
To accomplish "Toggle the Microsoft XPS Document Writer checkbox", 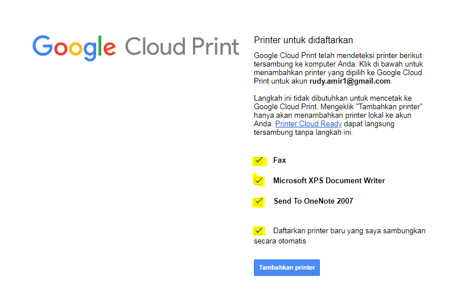I will 258,181.
